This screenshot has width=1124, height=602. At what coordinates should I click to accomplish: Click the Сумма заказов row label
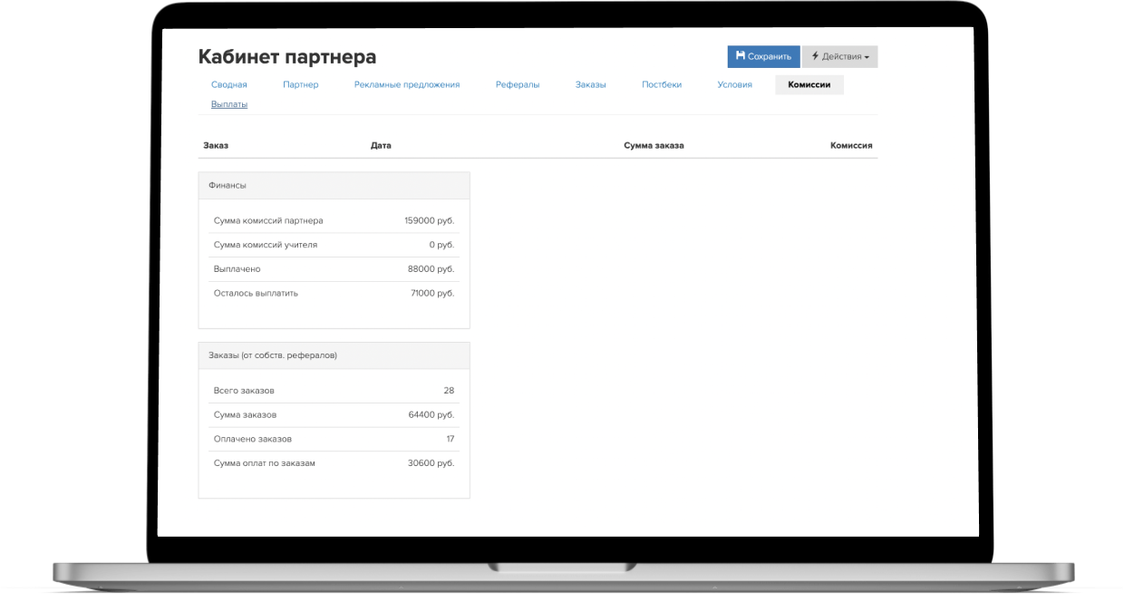point(246,414)
